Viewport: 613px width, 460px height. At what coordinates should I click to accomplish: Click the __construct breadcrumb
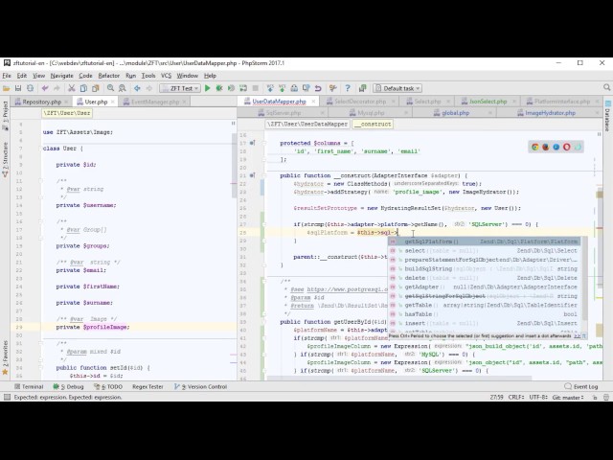click(373, 124)
